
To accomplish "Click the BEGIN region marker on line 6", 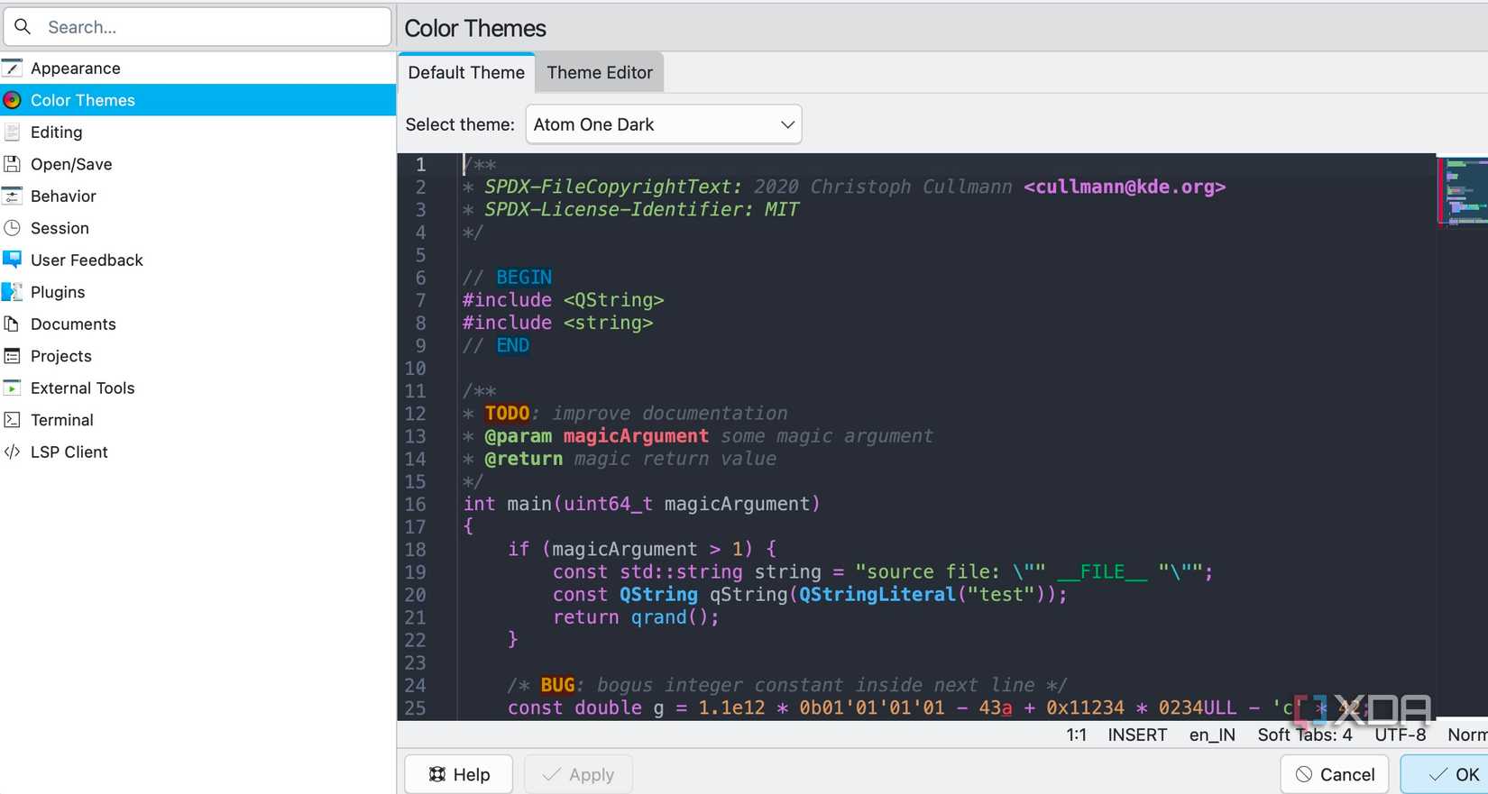I will [x=524, y=278].
